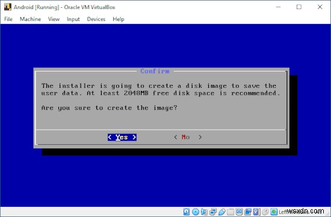The height and width of the screenshot is (217, 331).
Task: Close the Android VirtualBox window
Action: (x=320, y=7)
